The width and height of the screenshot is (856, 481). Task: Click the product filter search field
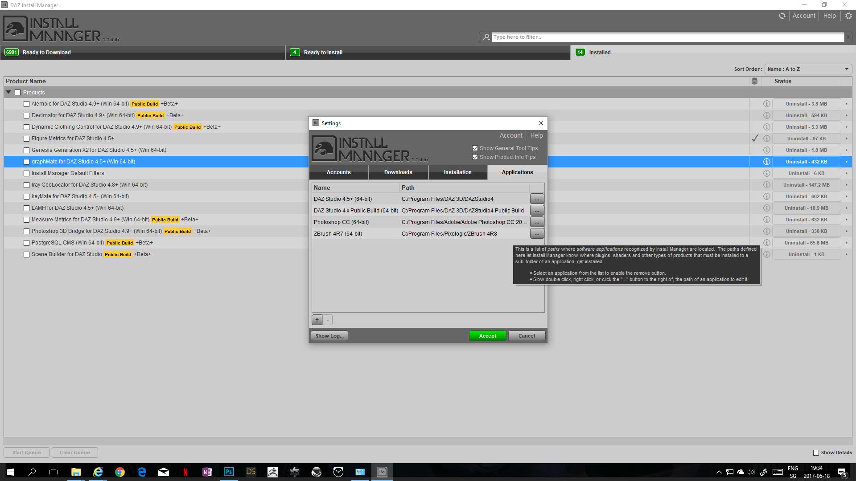pyautogui.click(x=667, y=37)
